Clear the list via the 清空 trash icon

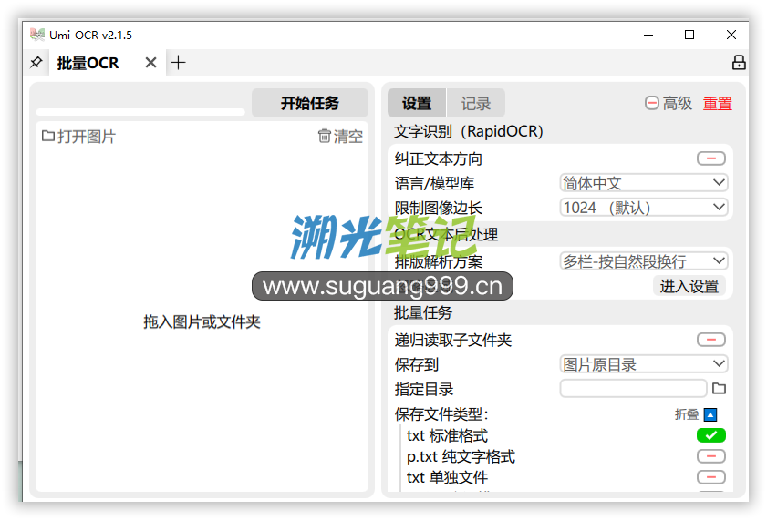(325, 136)
